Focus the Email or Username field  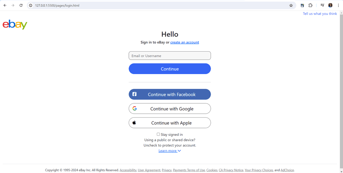[x=170, y=56]
